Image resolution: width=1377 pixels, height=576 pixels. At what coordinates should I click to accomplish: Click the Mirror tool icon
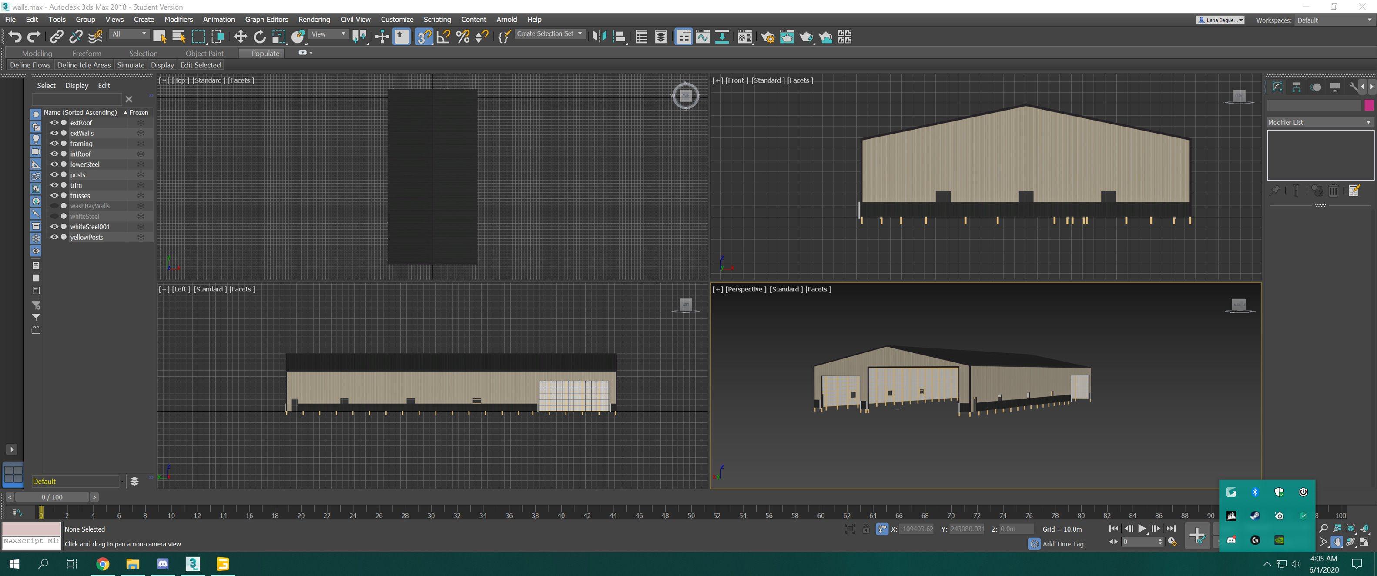click(x=599, y=37)
